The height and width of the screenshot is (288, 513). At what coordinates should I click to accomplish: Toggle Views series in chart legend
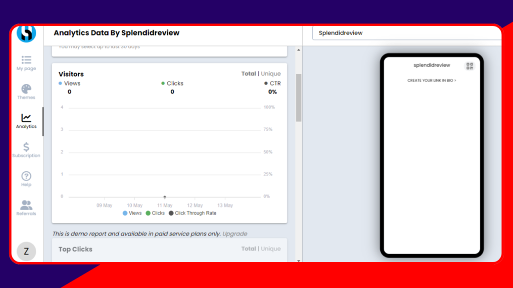pos(132,213)
